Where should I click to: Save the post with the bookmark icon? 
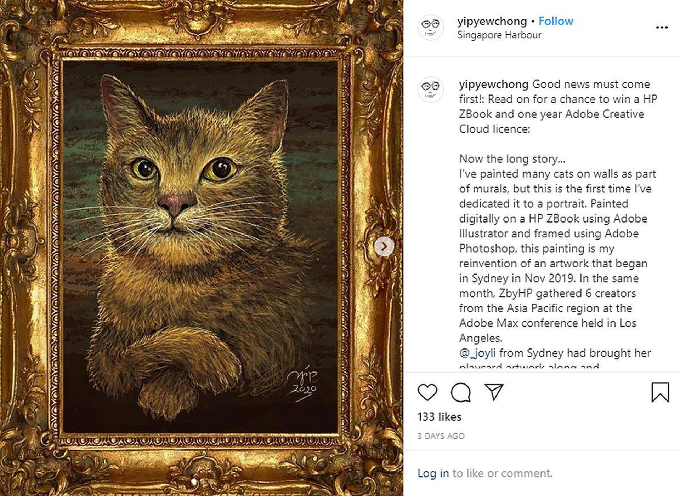point(660,392)
